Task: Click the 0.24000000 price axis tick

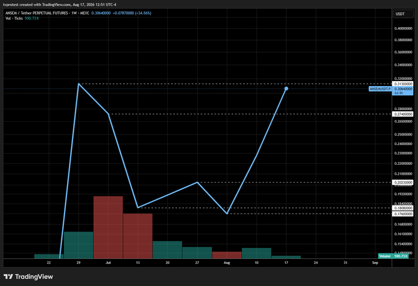Action: pyautogui.click(x=403, y=144)
